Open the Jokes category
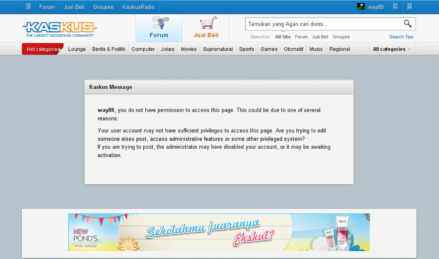This screenshot has height=259, width=439. click(168, 49)
